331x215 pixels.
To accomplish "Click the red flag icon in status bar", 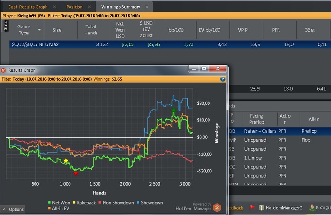I will click(x=252, y=207).
